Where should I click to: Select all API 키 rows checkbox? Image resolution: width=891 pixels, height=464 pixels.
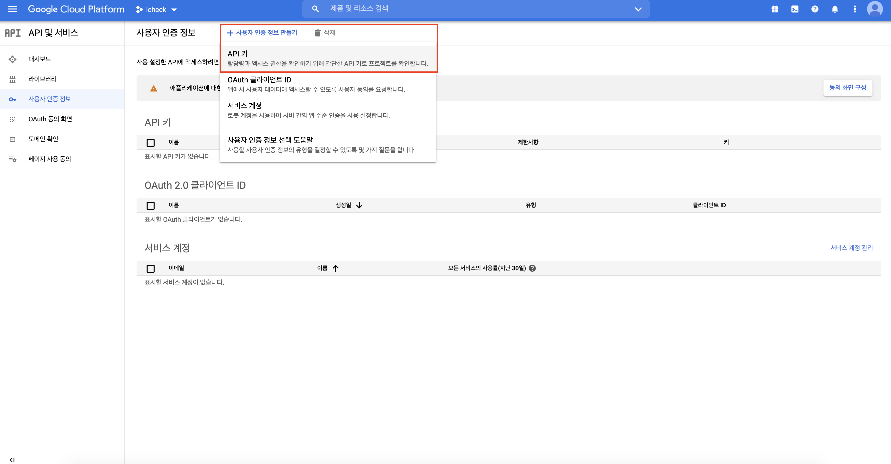pyautogui.click(x=151, y=143)
